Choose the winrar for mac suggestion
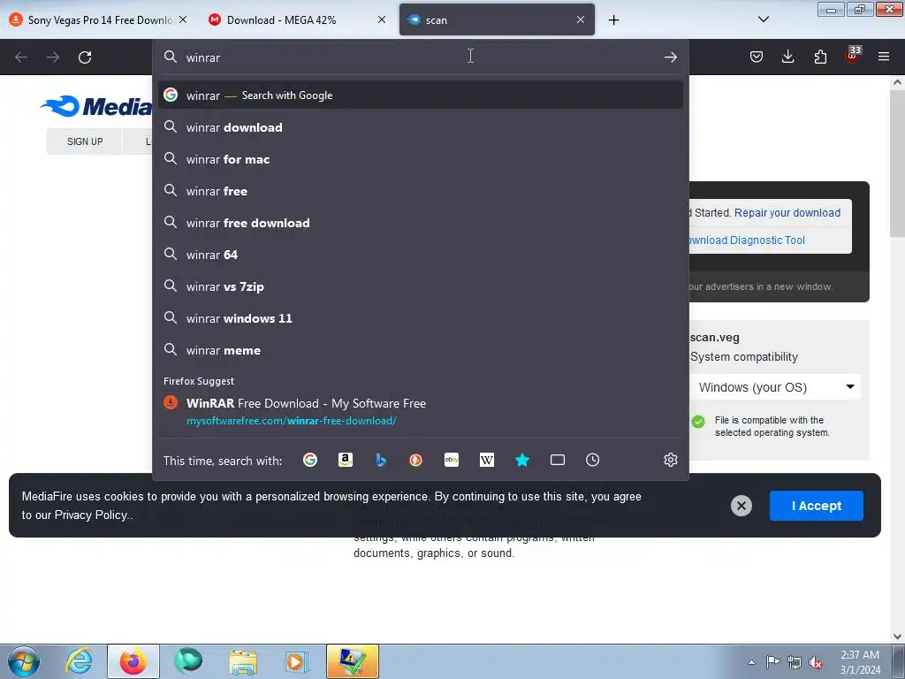 coord(420,159)
